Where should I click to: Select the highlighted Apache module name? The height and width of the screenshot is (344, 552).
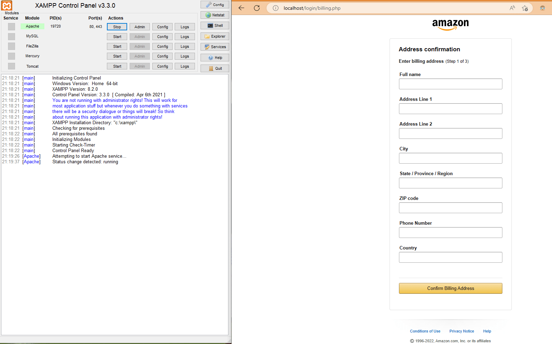click(x=32, y=26)
